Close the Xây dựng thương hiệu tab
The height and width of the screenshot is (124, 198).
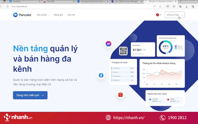tap(108, 2)
